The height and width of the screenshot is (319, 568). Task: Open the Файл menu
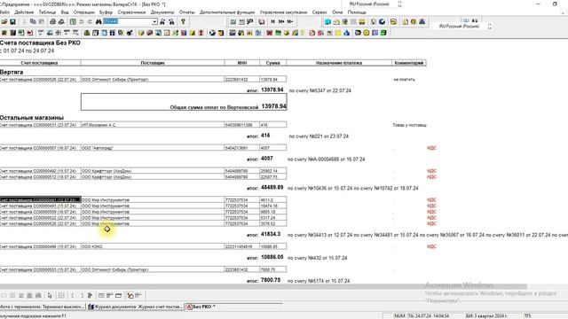4,12
